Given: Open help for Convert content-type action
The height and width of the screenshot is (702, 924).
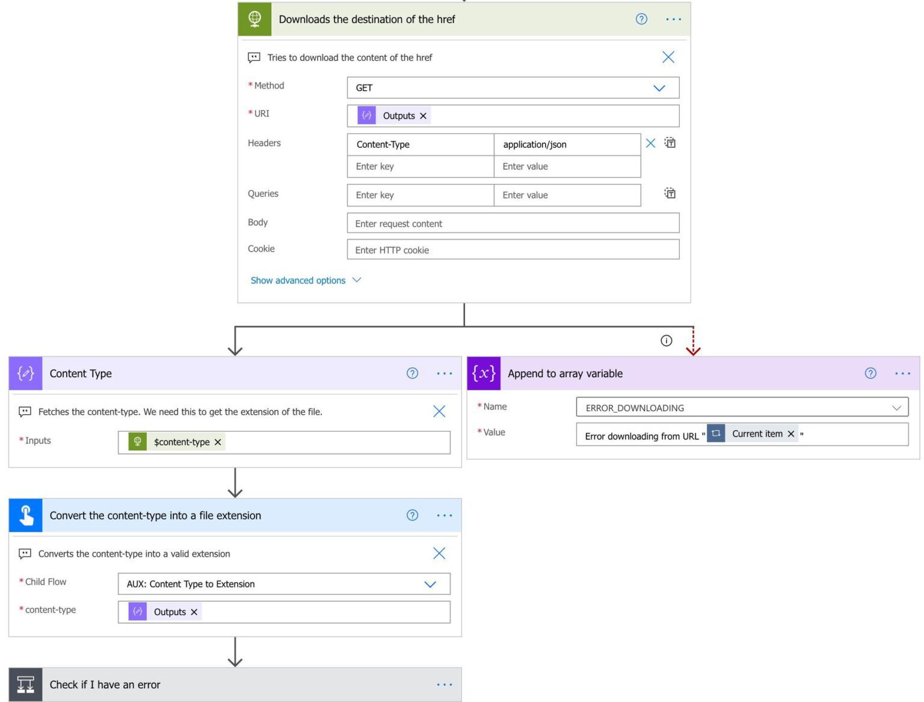Looking at the screenshot, I should [412, 515].
